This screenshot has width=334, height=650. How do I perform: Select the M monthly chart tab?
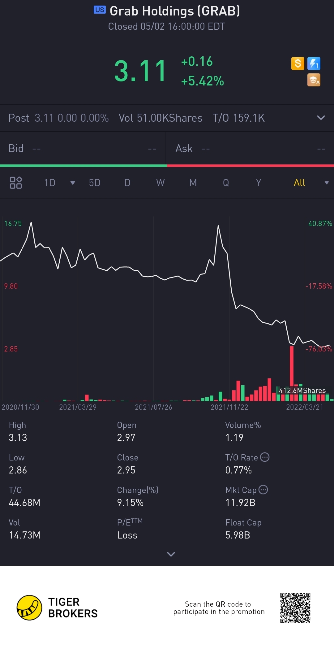(193, 183)
